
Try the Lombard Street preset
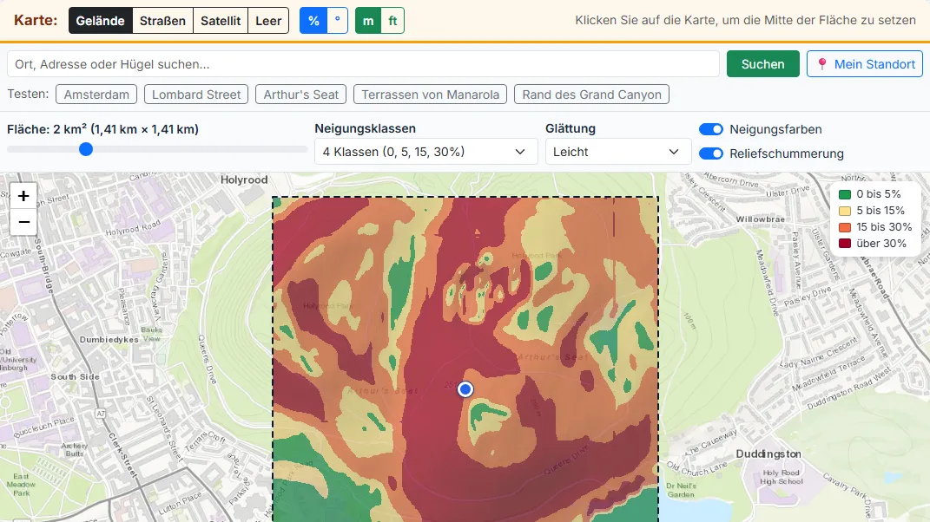pos(196,95)
